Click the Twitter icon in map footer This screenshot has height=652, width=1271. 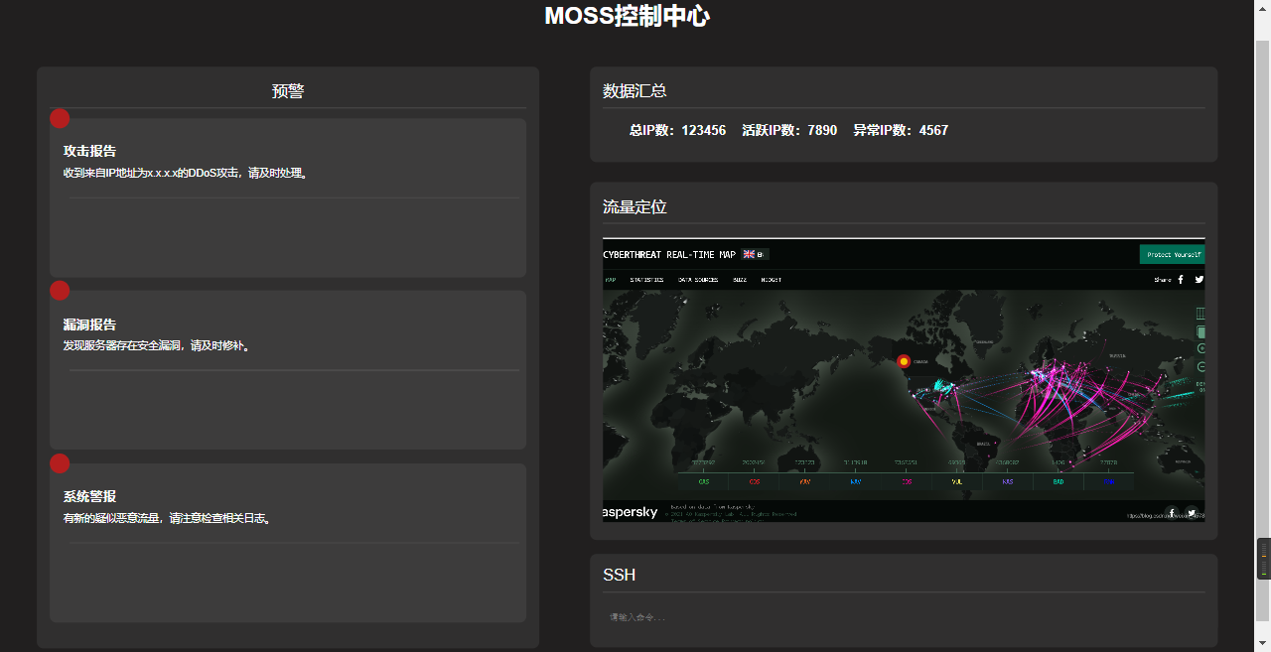1192,513
